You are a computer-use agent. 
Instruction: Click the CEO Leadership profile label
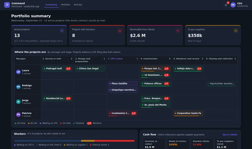tap(242, 5)
